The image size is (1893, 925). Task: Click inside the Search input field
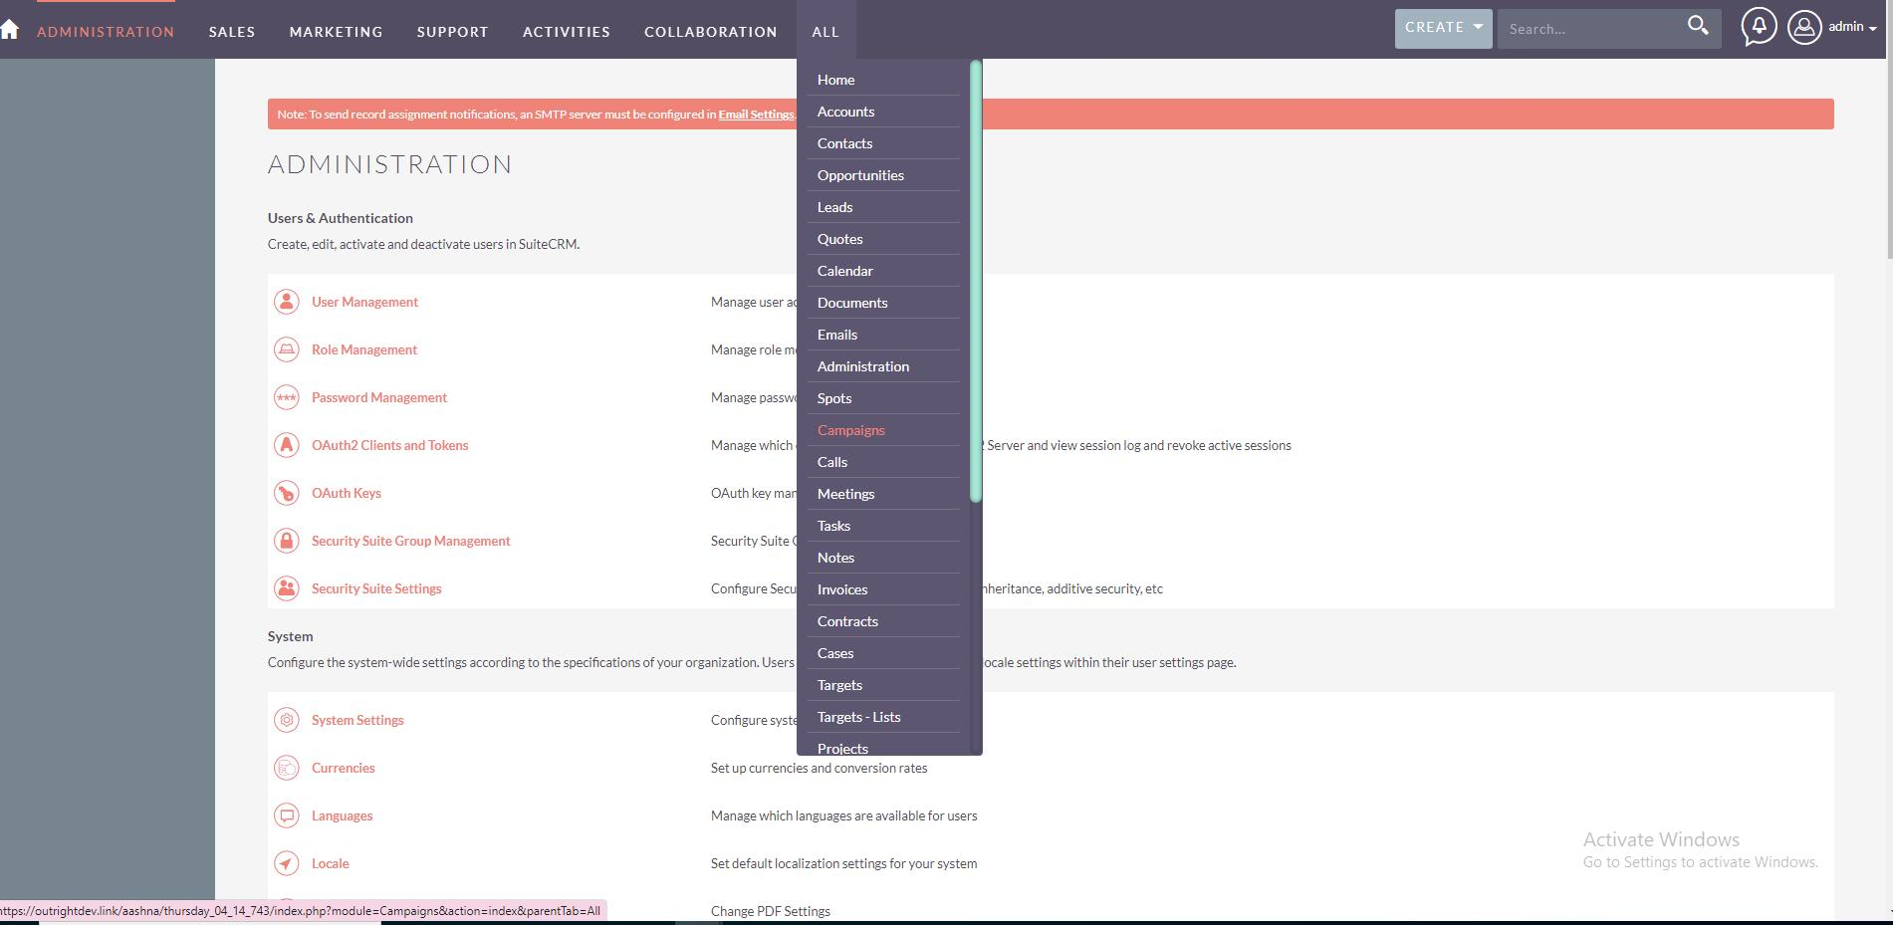pos(1588,29)
